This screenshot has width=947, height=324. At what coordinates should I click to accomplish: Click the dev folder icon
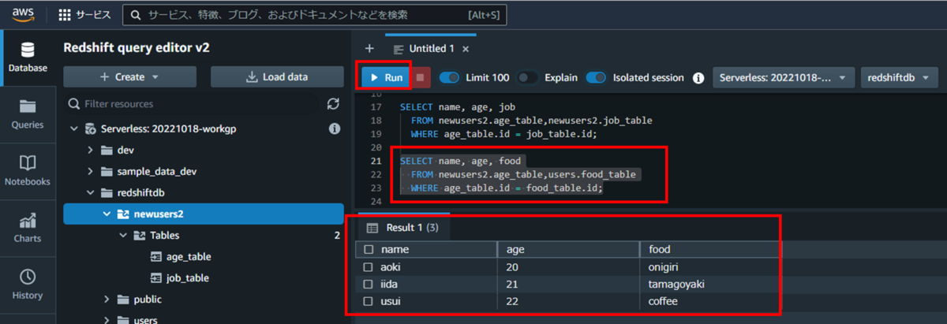[107, 150]
